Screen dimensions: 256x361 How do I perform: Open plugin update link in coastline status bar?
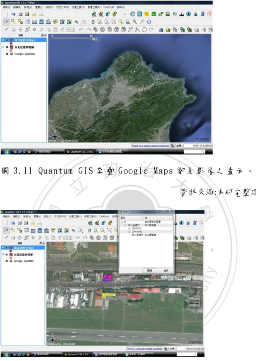tap(150, 146)
